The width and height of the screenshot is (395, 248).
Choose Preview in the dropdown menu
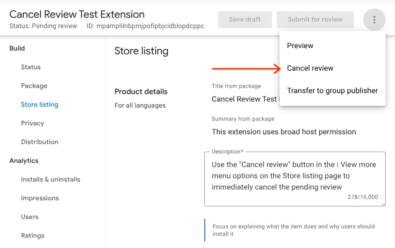point(300,46)
